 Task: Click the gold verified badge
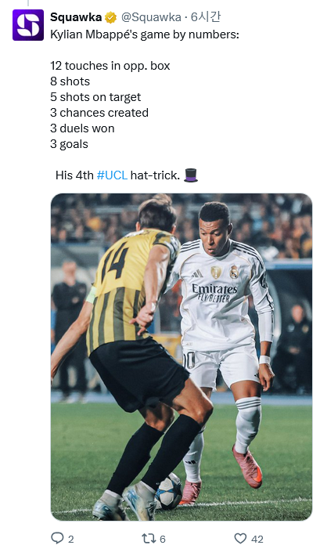[110, 17]
